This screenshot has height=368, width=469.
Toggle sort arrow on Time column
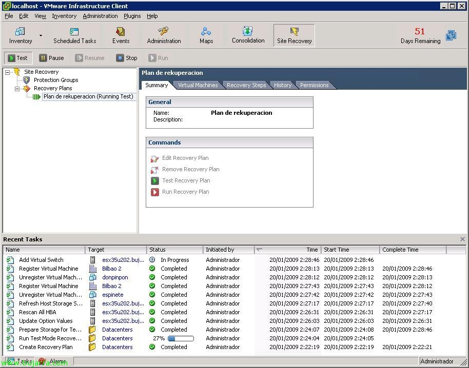pyautogui.click(x=259, y=250)
